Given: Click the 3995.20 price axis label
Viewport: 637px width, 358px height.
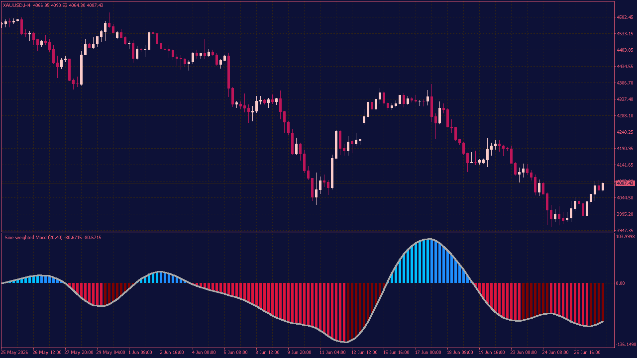Looking at the screenshot, I should (x=625, y=214).
